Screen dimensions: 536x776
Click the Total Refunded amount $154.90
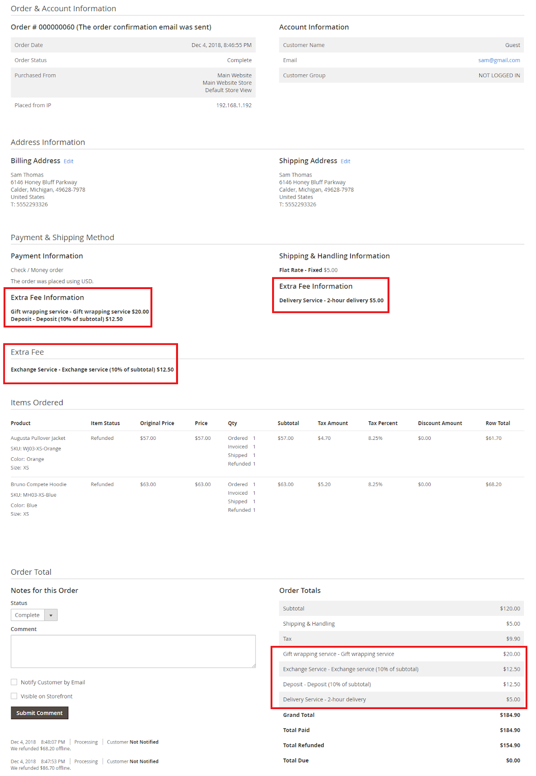click(509, 745)
